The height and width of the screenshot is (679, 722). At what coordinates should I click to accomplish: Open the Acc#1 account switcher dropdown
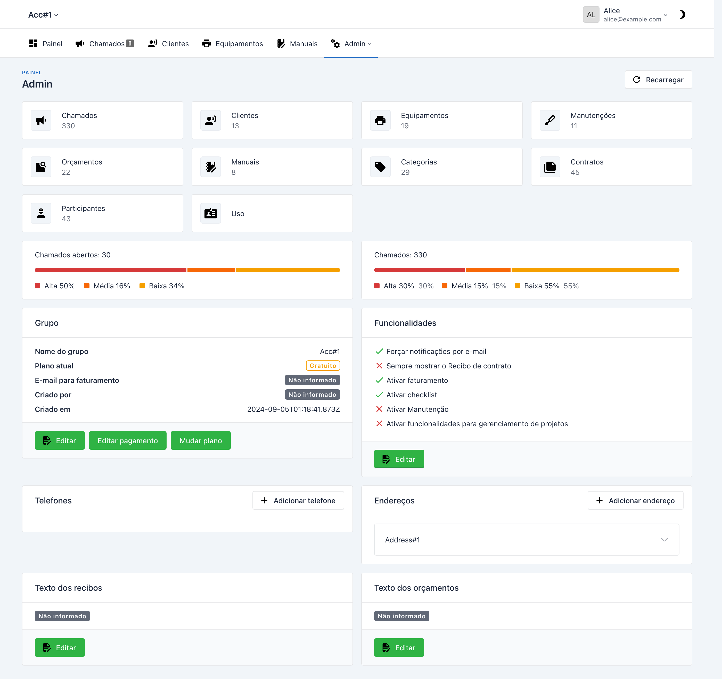(43, 14)
